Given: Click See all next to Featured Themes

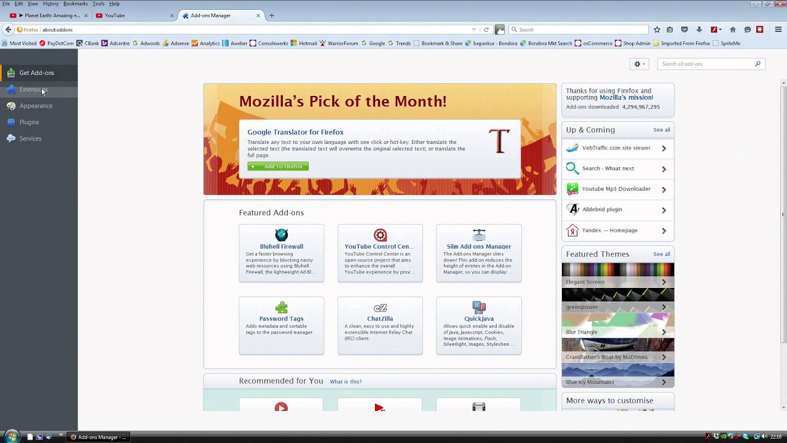Looking at the screenshot, I should [x=662, y=254].
